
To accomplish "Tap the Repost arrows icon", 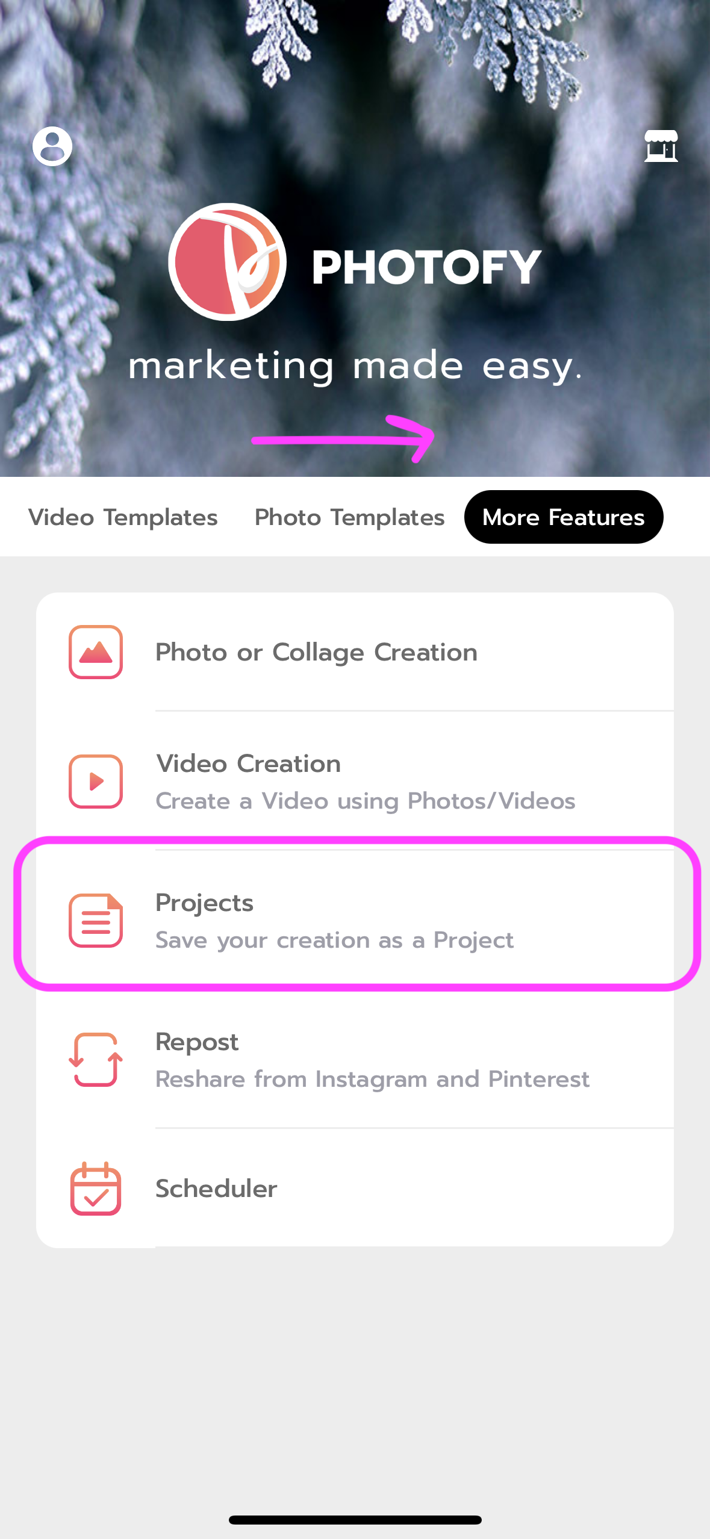I will tap(95, 1060).
